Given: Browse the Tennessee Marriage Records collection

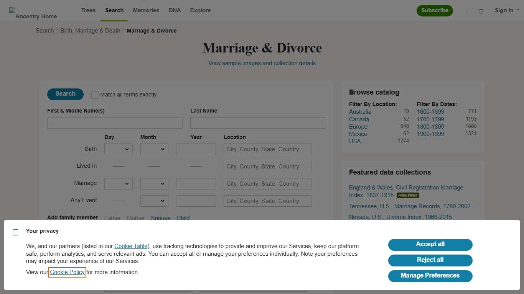Looking at the screenshot, I should point(409,206).
